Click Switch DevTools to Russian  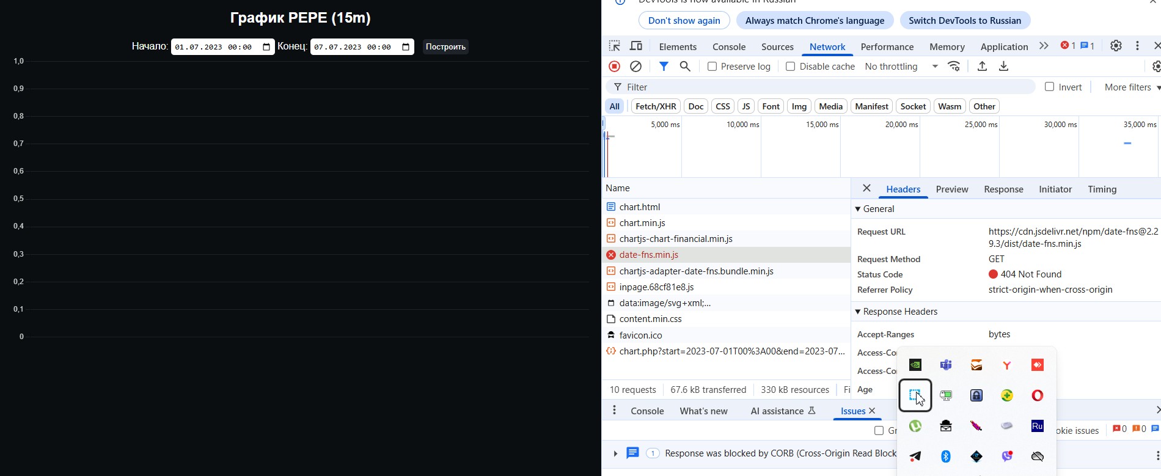965,20
